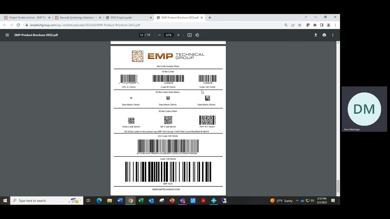Screen dimensions: 390x219
Task: Toggle fit to page view
Action: click(190, 35)
